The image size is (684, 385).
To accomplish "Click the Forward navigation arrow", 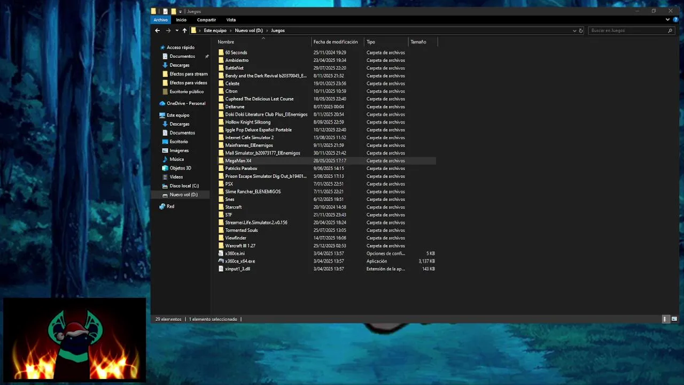I will (x=168, y=30).
